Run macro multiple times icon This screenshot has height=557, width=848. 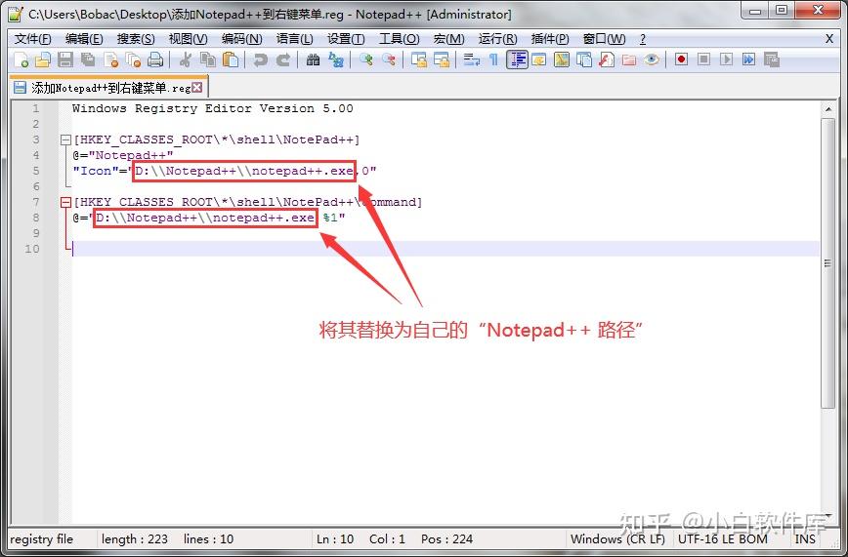[748, 60]
